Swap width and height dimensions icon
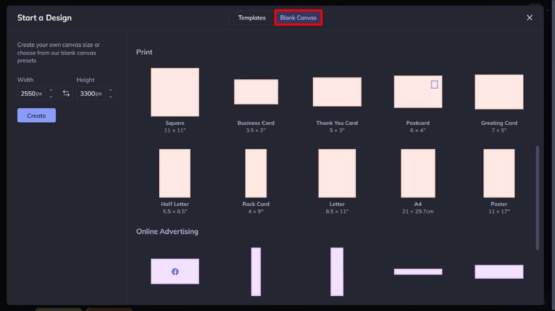Viewport: 555px width, 311px height. click(66, 93)
